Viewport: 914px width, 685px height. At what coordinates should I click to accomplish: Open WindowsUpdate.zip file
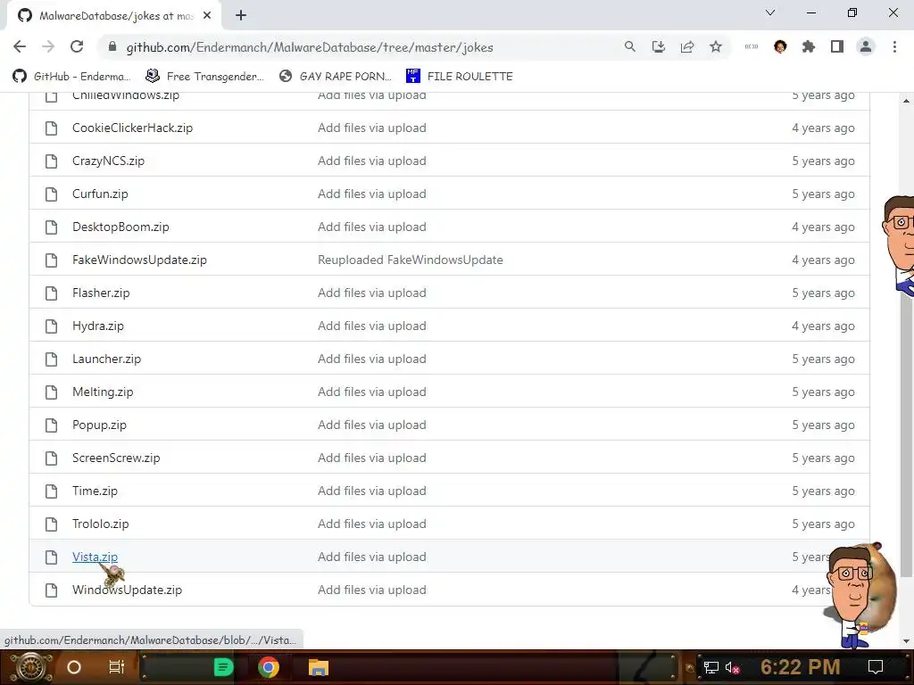[x=127, y=590]
